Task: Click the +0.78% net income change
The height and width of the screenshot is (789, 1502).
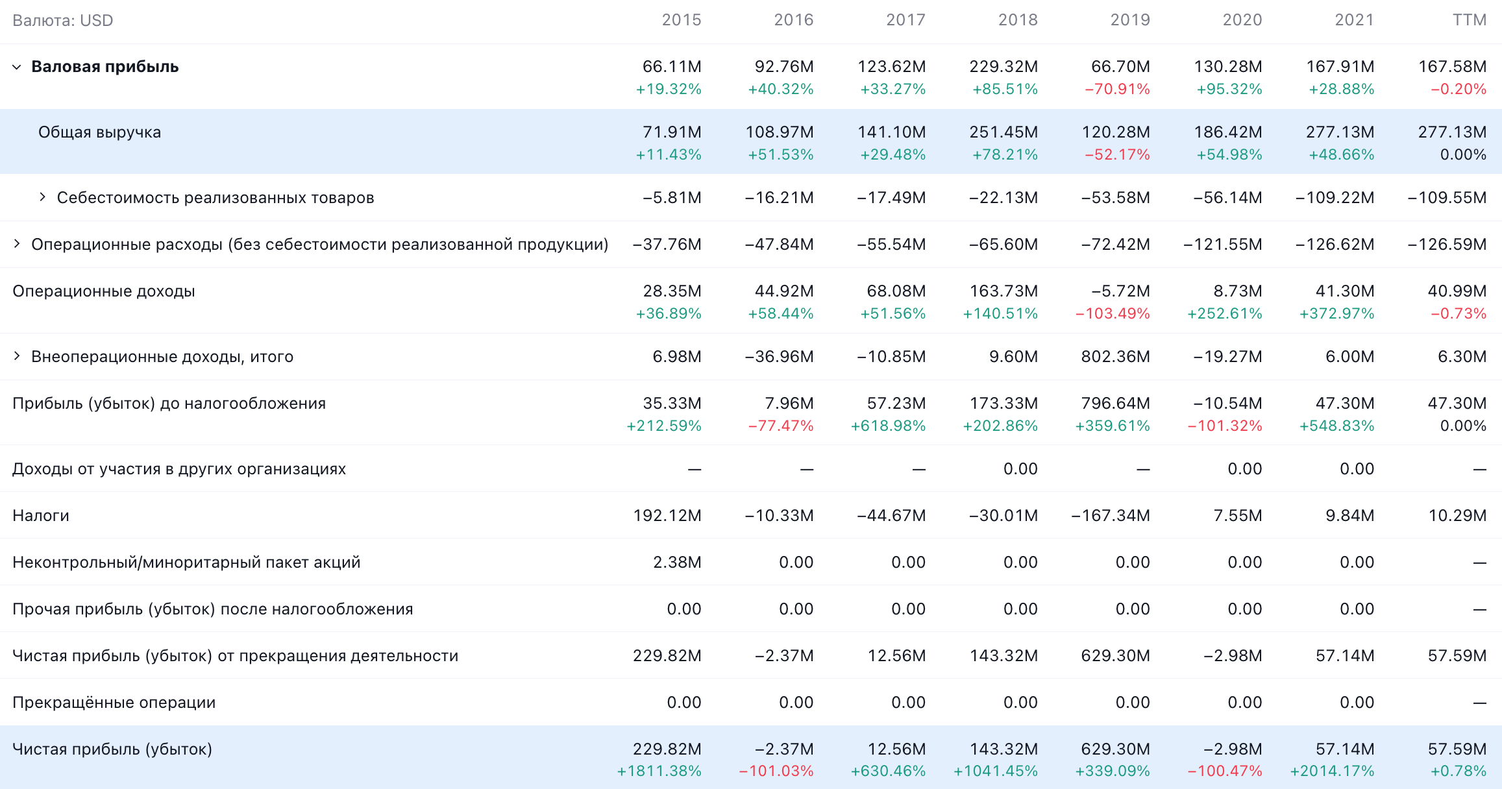Action: [1459, 771]
